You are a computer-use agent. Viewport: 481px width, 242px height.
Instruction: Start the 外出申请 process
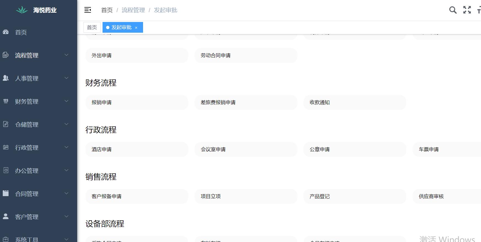[x=137, y=55]
